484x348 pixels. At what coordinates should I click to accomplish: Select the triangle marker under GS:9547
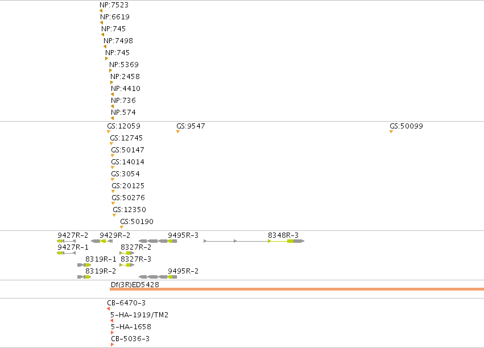tap(178, 132)
